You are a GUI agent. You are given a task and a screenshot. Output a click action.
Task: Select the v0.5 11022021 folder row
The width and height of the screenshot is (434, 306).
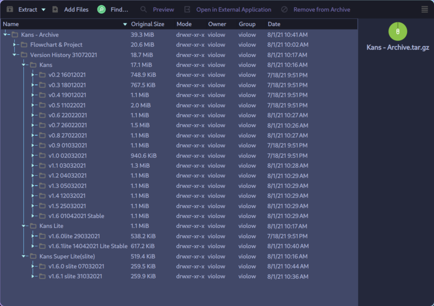coord(179,105)
